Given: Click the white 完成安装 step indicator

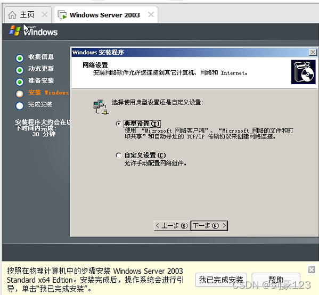Looking at the screenshot, I should click(20, 106).
